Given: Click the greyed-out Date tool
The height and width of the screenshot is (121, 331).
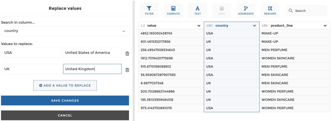Looking at the screenshot, I should (x=222, y=11).
